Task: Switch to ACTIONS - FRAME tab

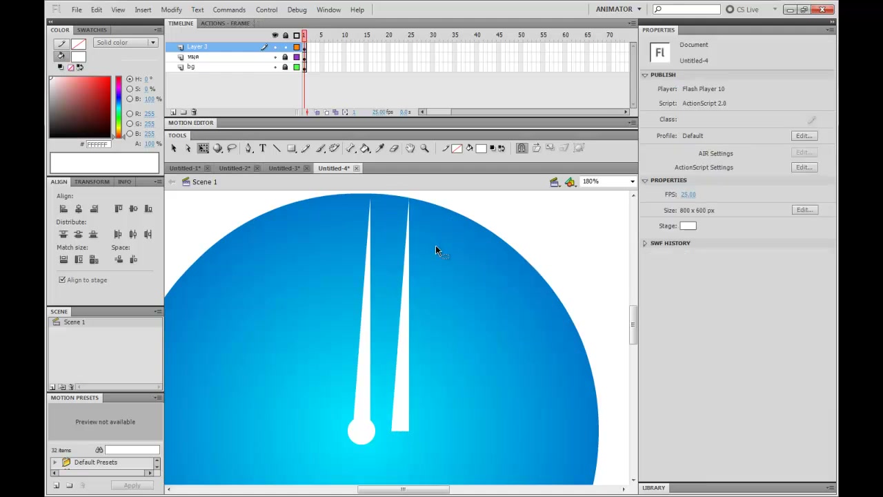Action: coord(225,23)
